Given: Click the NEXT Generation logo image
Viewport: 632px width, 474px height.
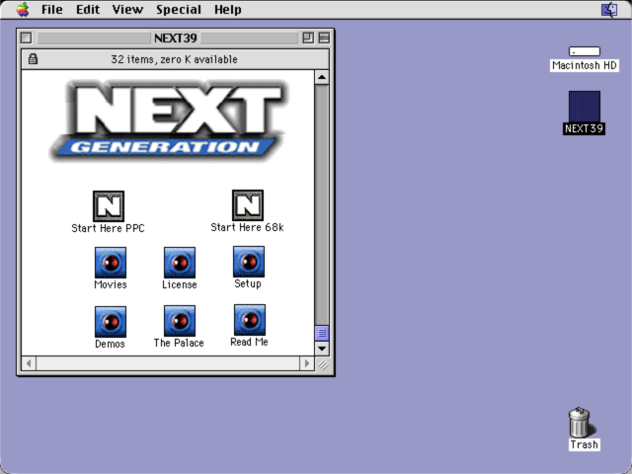Looking at the screenshot, I should [x=169, y=120].
